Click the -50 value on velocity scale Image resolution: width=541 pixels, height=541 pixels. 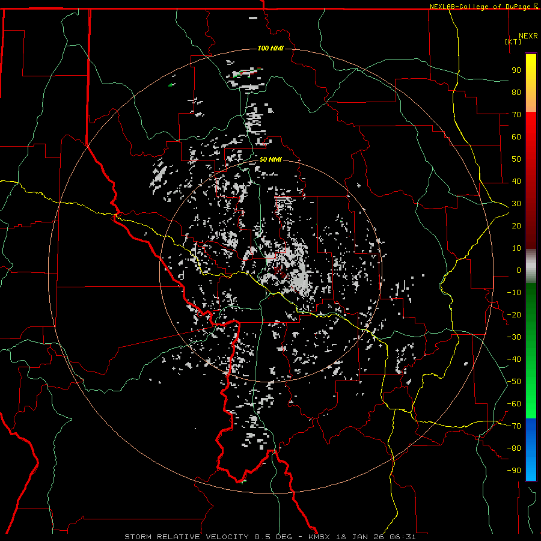click(x=514, y=382)
